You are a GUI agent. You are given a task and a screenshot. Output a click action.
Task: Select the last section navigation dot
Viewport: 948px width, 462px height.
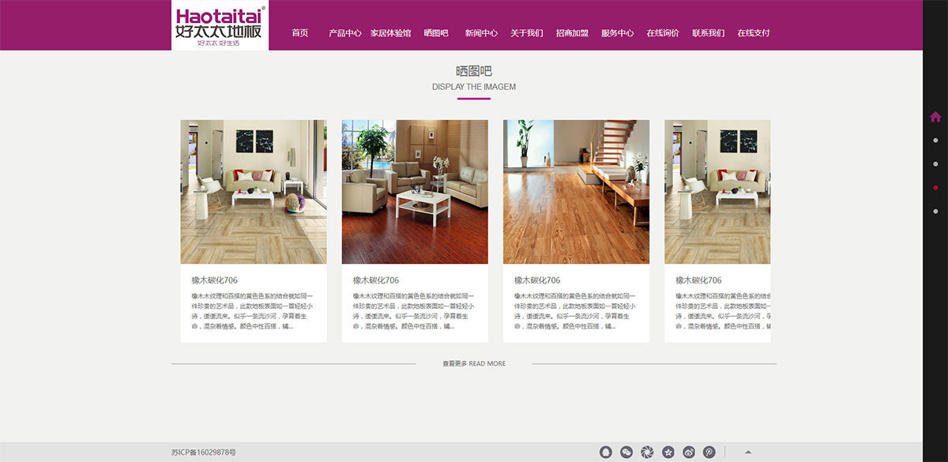click(935, 211)
